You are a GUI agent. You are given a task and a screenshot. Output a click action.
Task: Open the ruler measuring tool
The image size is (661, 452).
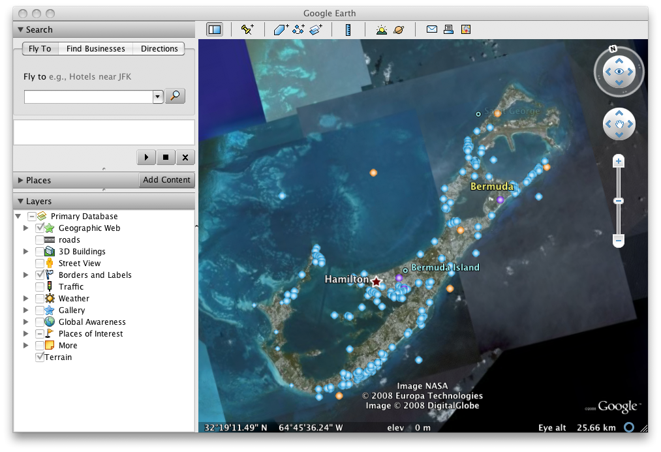coord(348,29)
